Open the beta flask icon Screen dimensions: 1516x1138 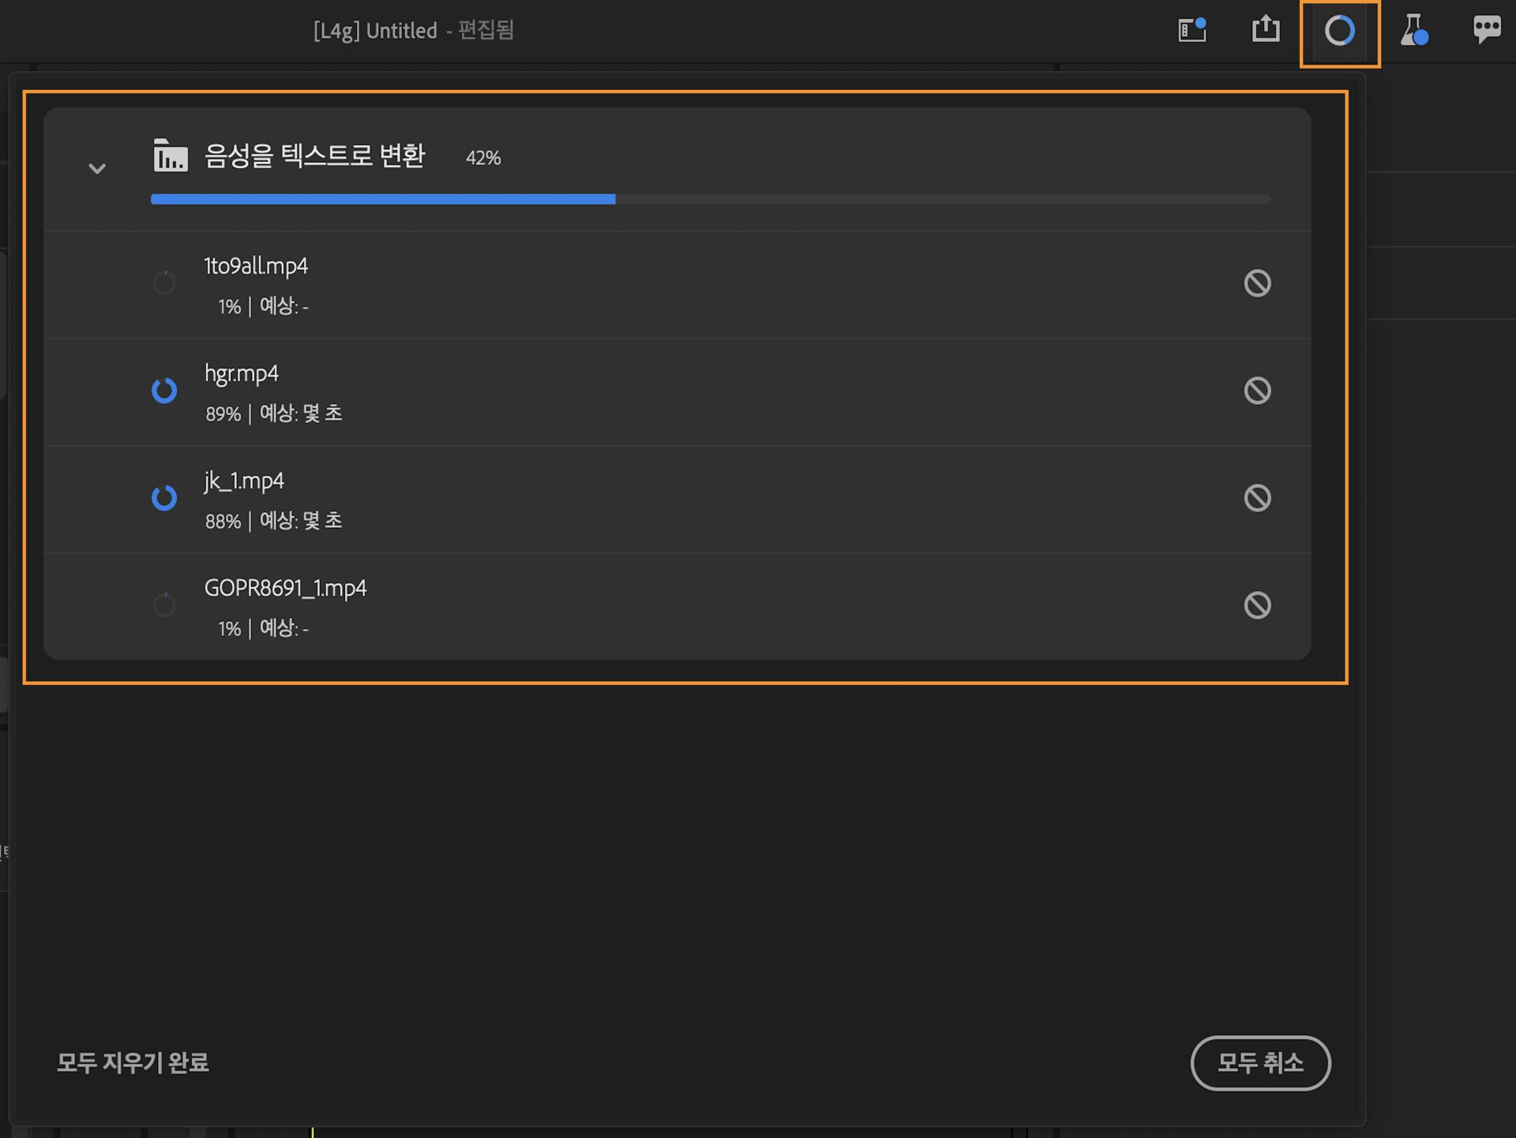(1414, 30)
